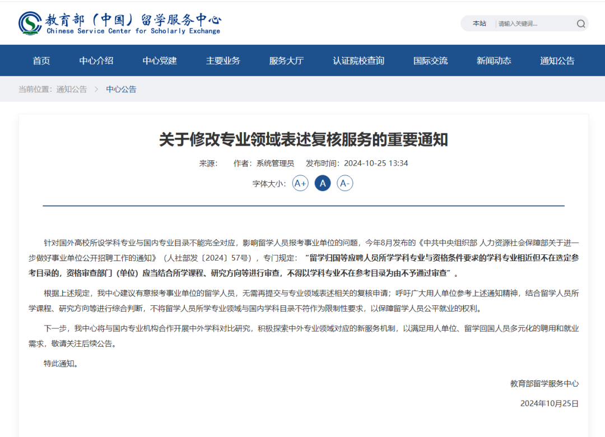
Task: Increase font size with A+ button
Action: pos(300,183)
